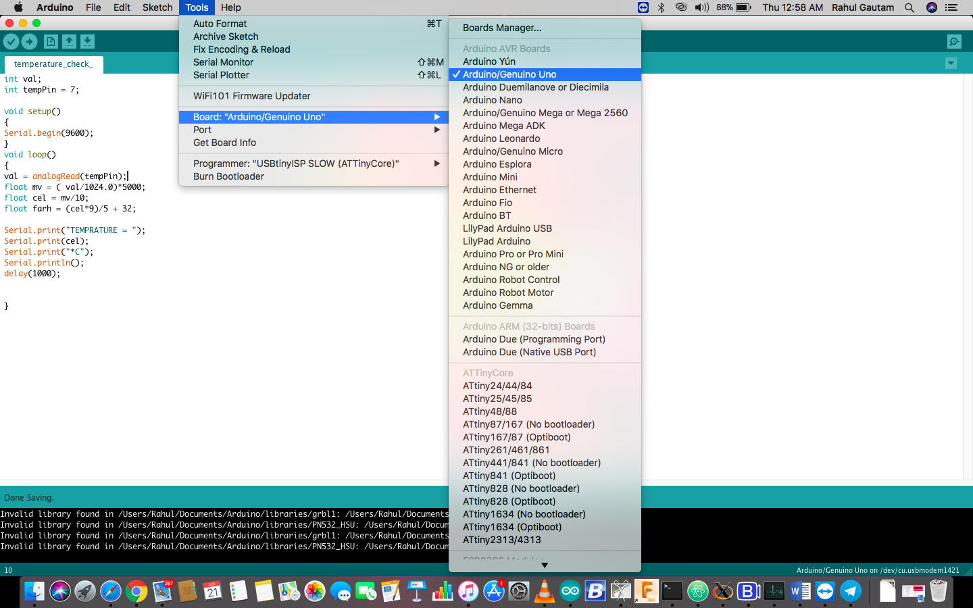This screenshot has width=973, height=608.
Task: Select Arduino Esplora board
Action: coord(545,164)
